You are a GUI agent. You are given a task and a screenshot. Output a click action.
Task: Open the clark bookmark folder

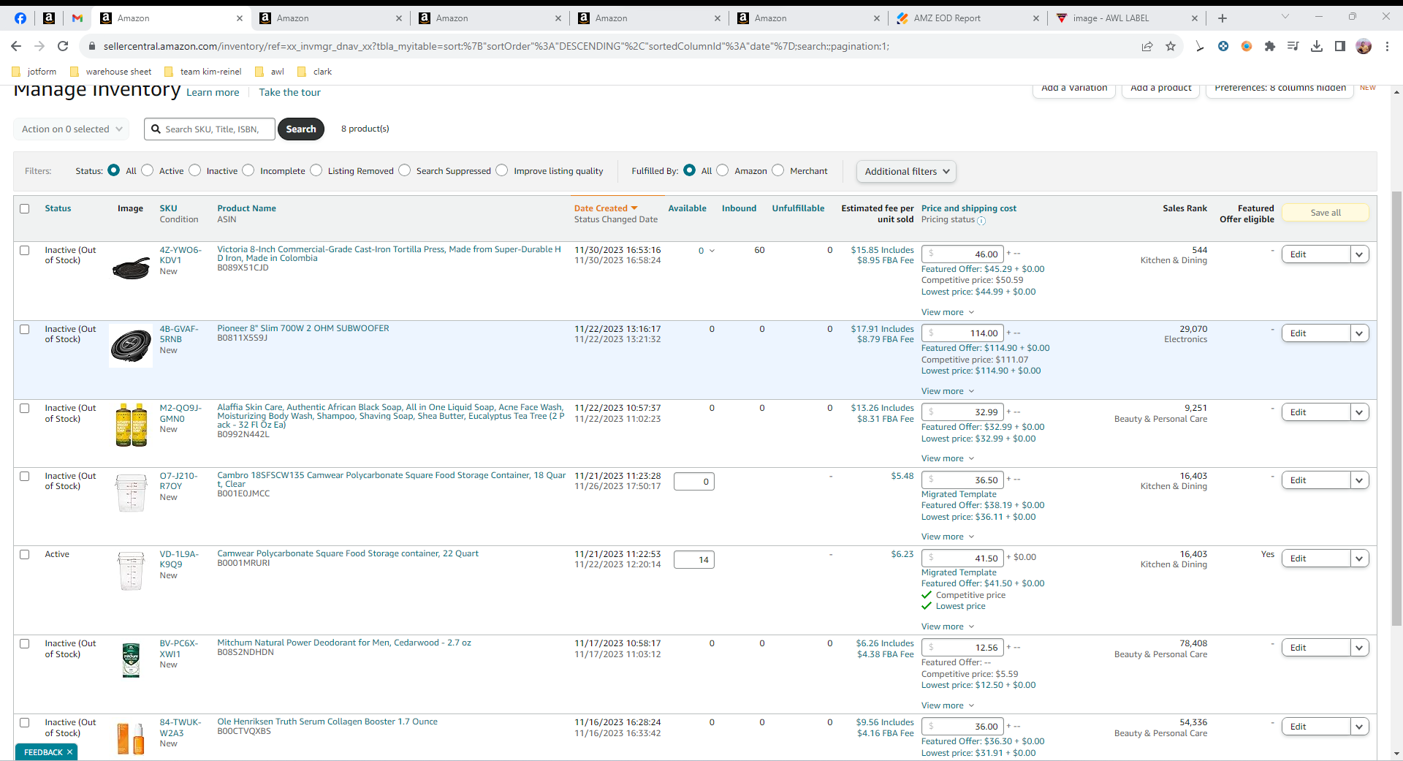(x=315, y=72)
